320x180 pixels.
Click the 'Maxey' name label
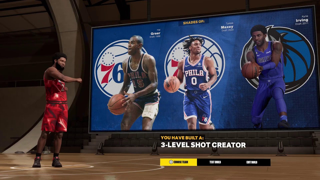tap(227, 27)
